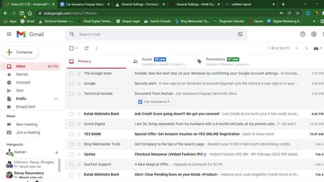
Task: Switch to the Primary tab
Action: click(x=97, y=61)
